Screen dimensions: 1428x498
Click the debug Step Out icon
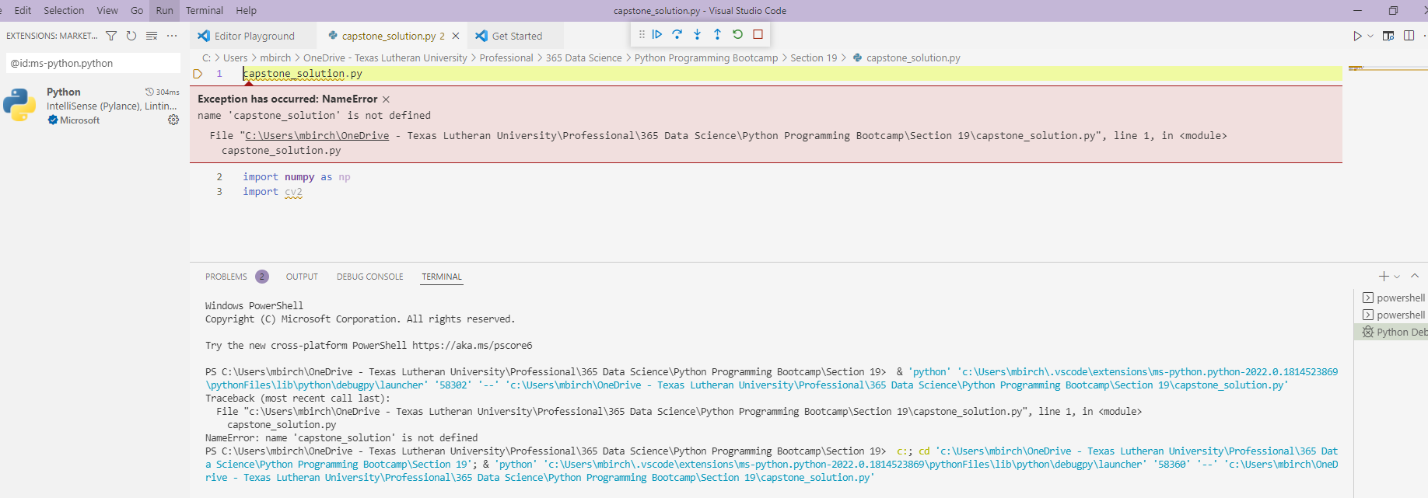[x=717, y=34]
